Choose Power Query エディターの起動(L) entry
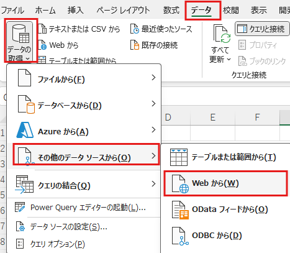This screenshot has width=290, height=253. click(84, 208)
